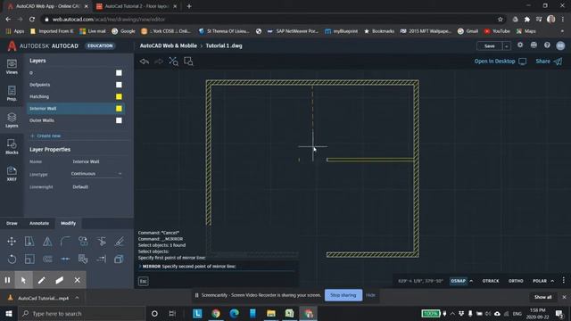Toggle POLAR in status bar

[540, 281]
